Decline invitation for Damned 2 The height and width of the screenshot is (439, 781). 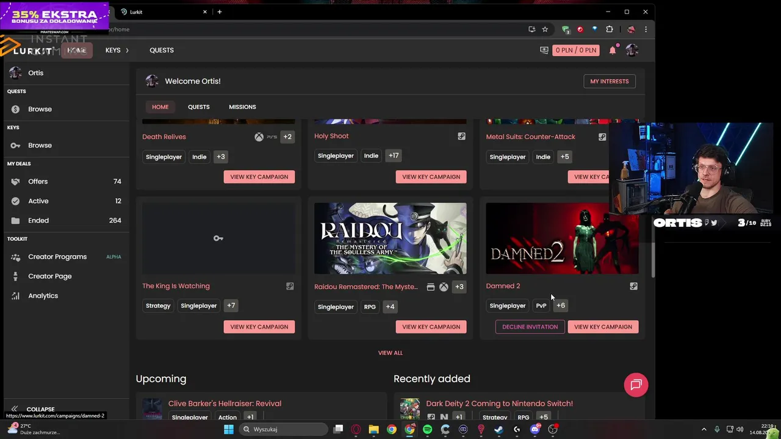(530, 327)
